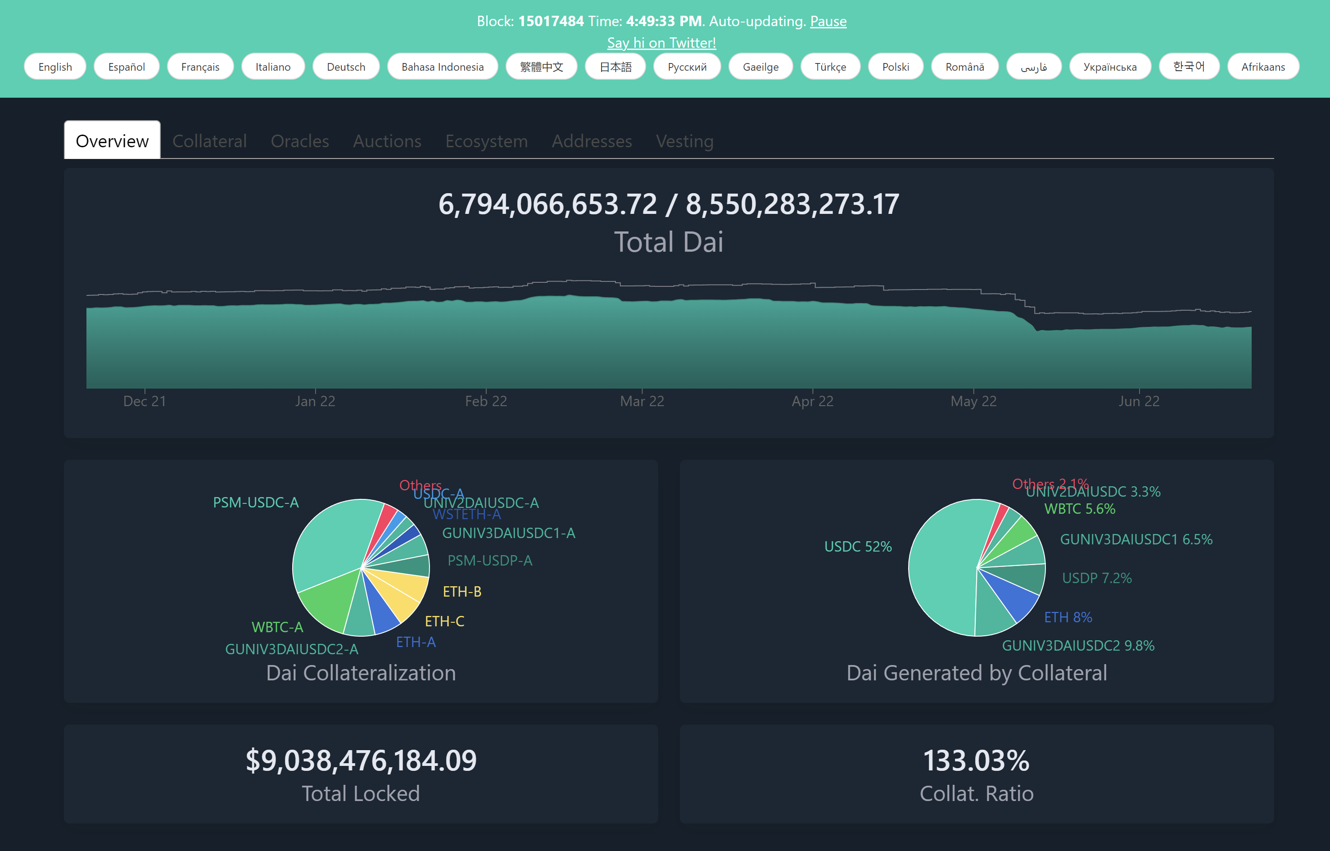Click the Total Dai heading

pyautogui.click(x=669, y=242)
